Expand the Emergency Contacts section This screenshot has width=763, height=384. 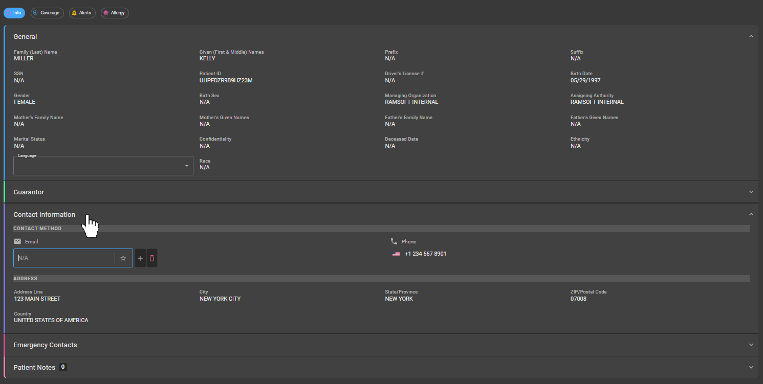tap(751, 345)
